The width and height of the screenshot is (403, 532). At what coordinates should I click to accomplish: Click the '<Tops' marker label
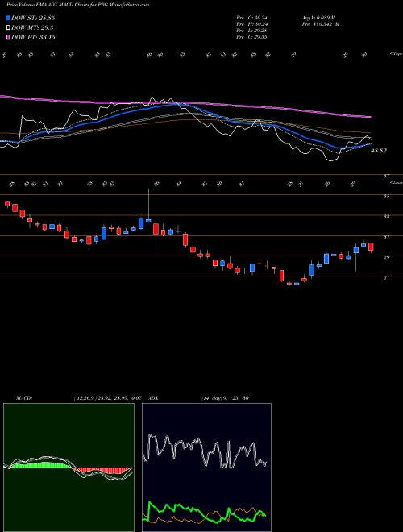click(396, 54)
